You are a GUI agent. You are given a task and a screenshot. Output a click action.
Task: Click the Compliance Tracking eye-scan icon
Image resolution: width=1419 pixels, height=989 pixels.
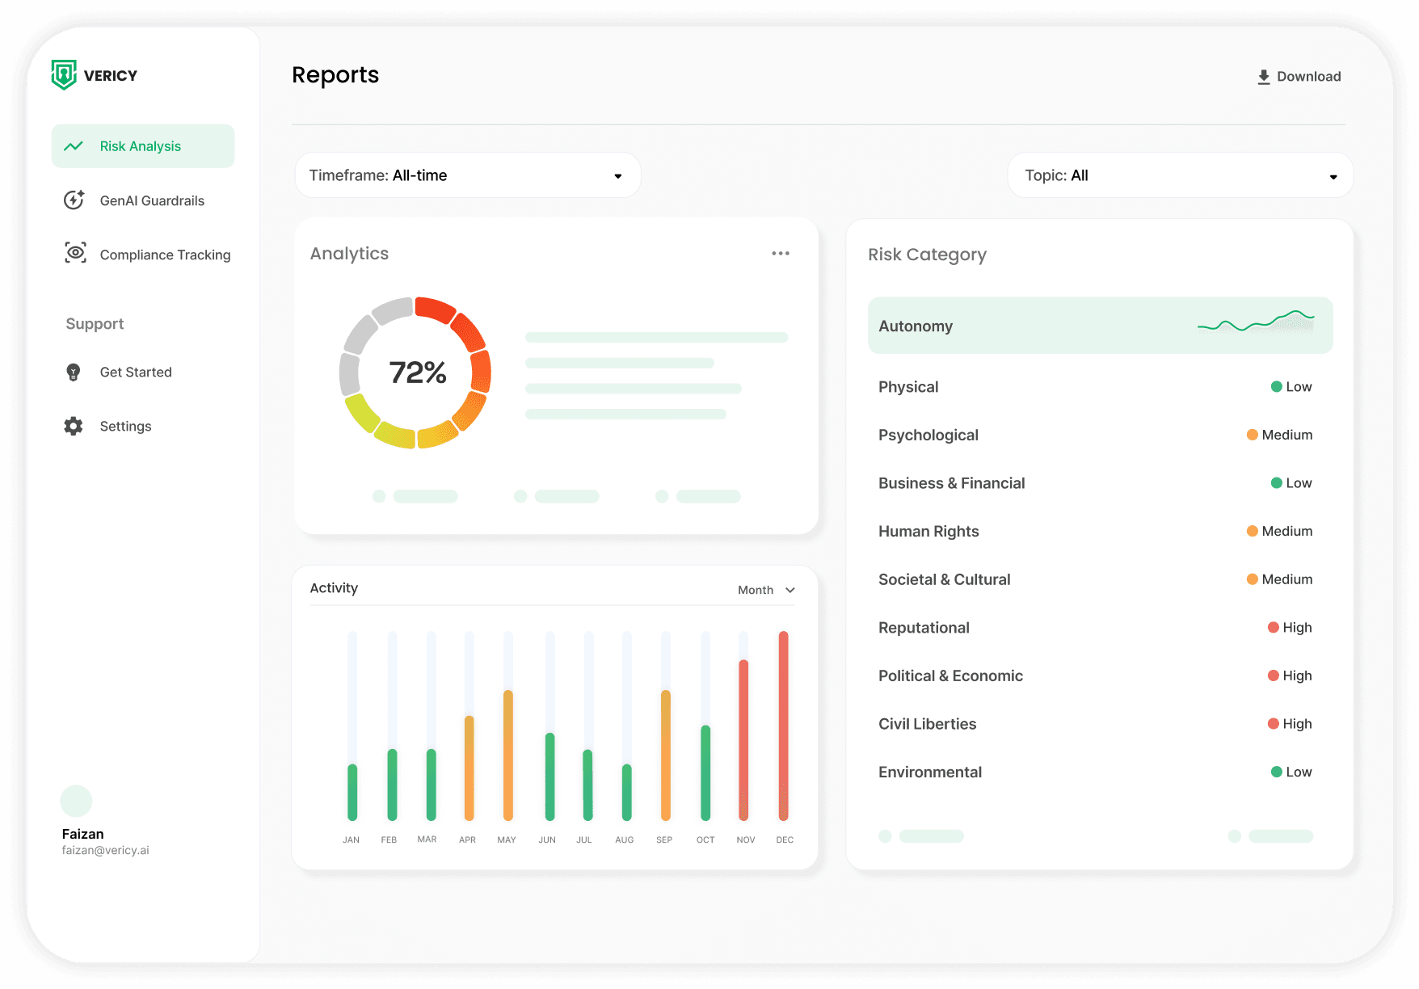[75, 254]
